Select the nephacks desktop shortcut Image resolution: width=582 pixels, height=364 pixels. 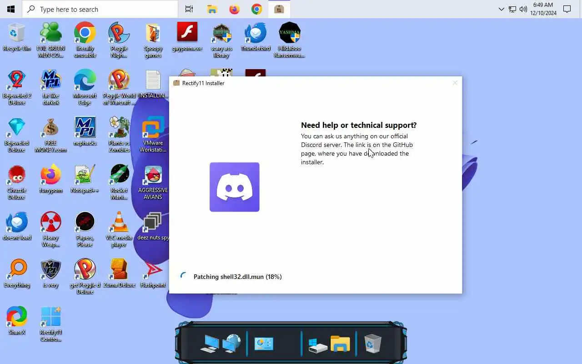pyautogui.click(x=85, y=132)
